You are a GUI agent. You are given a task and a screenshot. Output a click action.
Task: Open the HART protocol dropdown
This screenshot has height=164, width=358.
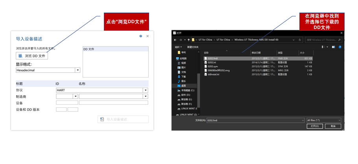pos(146,90)
